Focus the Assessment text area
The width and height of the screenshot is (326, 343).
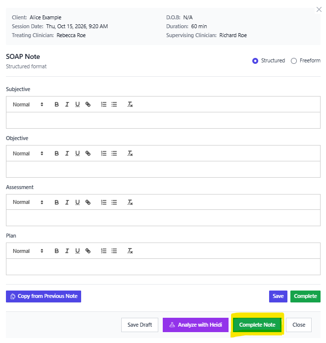(x=163, y=218)
